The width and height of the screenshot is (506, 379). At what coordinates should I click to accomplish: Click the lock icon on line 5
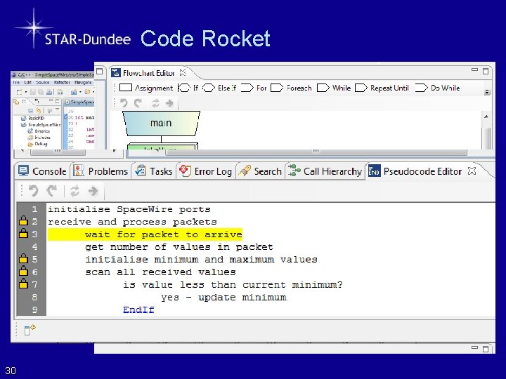coord(23,258)
